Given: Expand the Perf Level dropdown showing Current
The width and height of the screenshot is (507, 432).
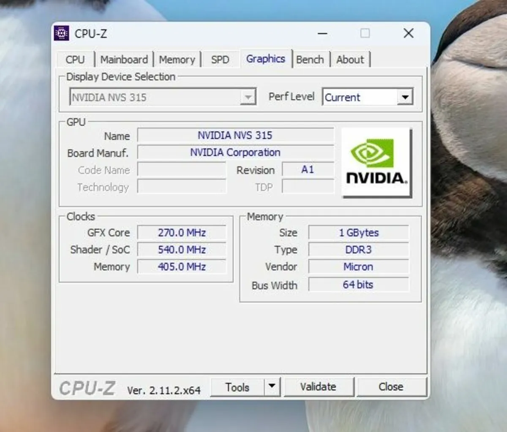Looking at the screenshot, I should pos(368,97).
